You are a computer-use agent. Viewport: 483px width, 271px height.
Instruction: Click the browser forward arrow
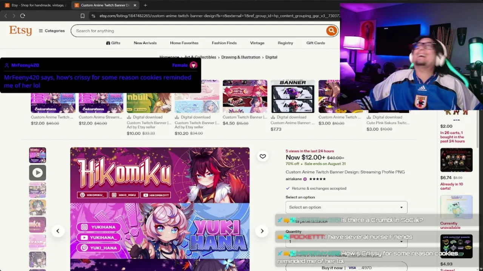14,16
